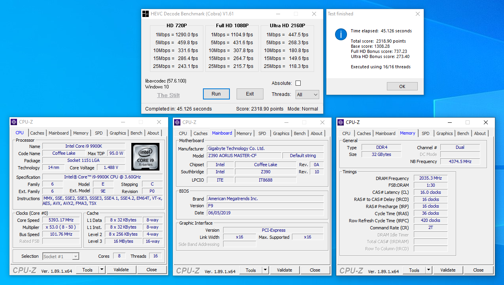Click Validate in the Mainboard window
This screenshot has width=504, height=285.
pyautogui.click(x=284, y=270)
